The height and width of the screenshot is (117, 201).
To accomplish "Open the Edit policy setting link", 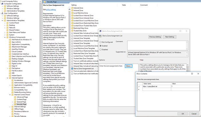I will point(51,10).
